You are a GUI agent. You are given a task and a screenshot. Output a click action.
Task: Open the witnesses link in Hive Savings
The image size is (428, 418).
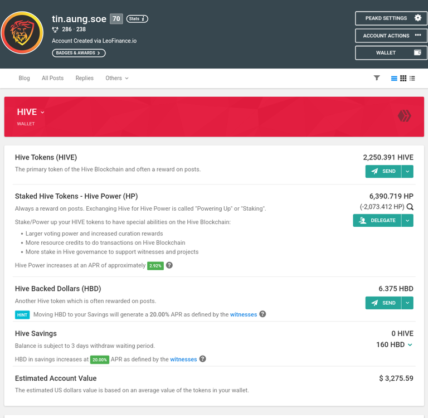(183, 359)
